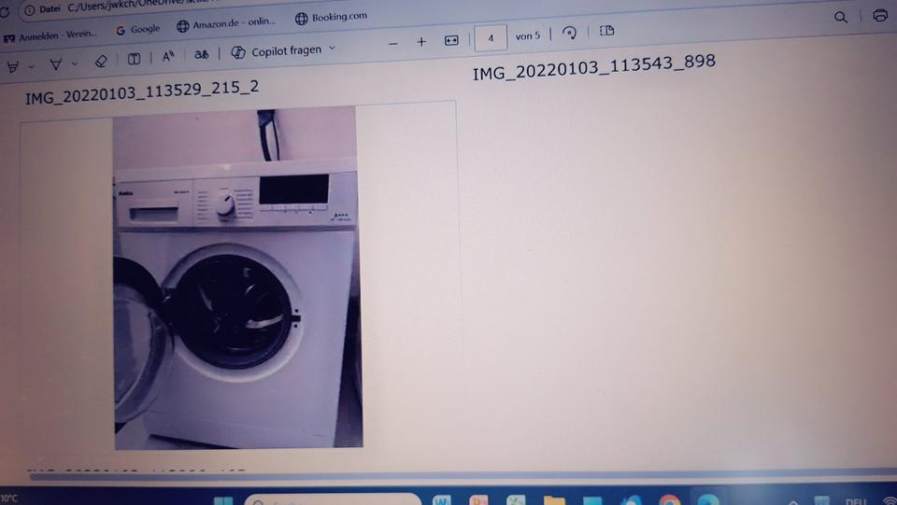Click the Datei file info icon in address bar

(x=30, y=9)
